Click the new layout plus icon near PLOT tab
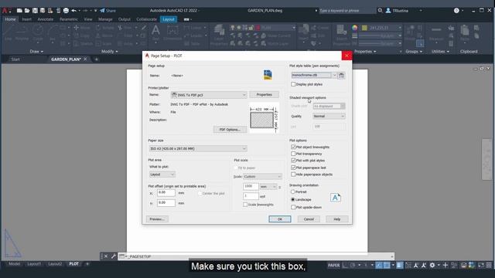495x278 pixels. pyautogui.click(x=87, y=264)
